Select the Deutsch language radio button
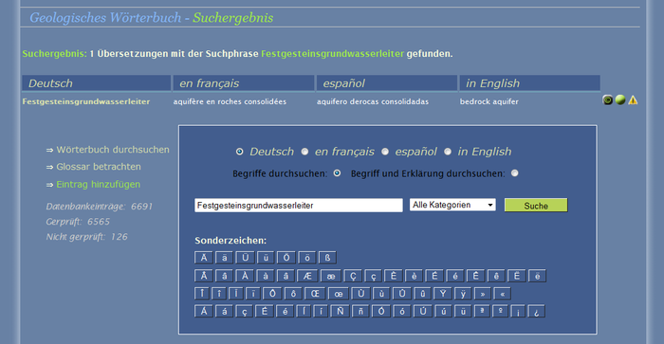664x344 pixels. pyautogui.click(x=240, y=152)
